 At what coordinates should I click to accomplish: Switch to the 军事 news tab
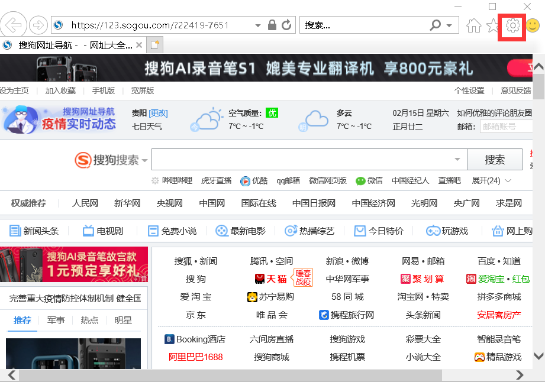56,321
